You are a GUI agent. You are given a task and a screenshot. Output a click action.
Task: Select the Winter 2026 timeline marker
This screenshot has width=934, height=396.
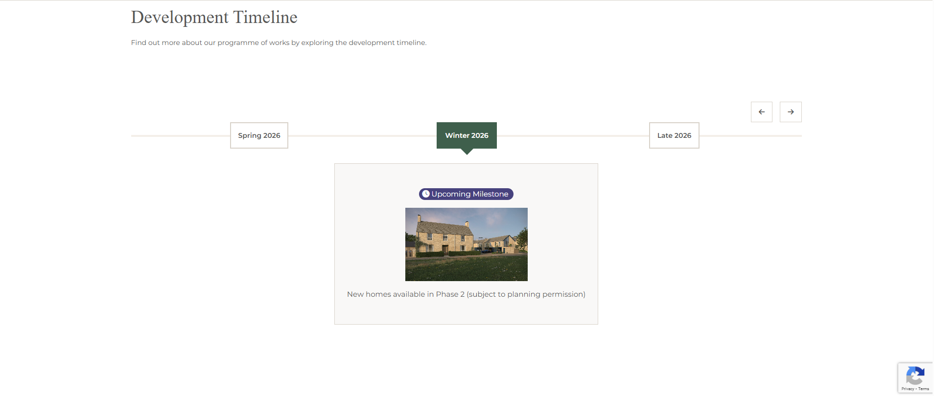pos(467,135)
